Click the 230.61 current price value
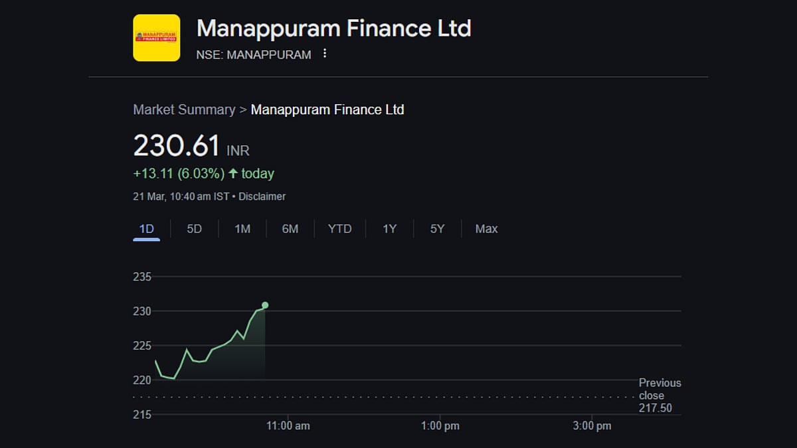 pos(177,145)
